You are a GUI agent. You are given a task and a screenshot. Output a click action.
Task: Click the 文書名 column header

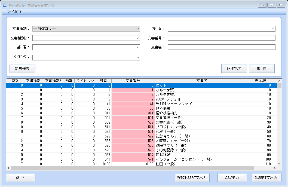[x=202, y=81]
